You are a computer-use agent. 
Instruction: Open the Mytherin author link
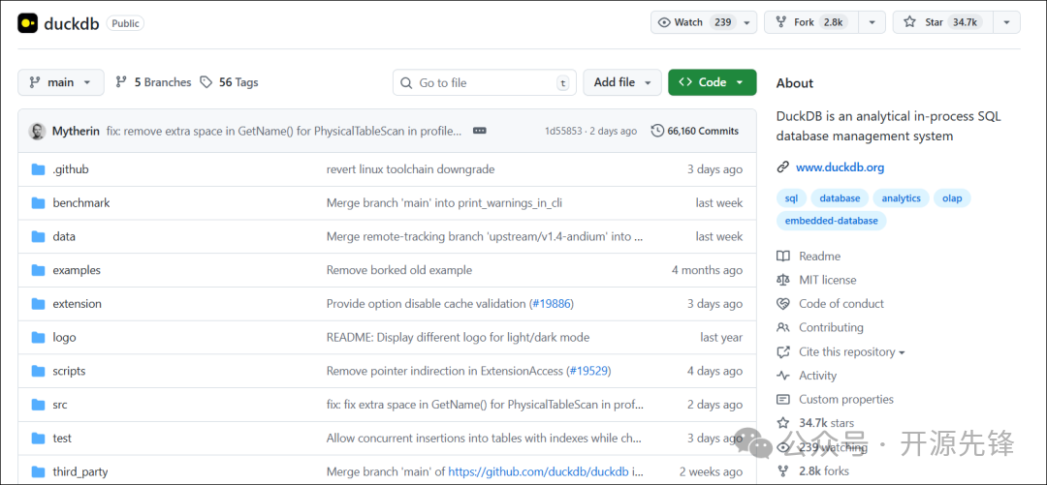[76, 131]
